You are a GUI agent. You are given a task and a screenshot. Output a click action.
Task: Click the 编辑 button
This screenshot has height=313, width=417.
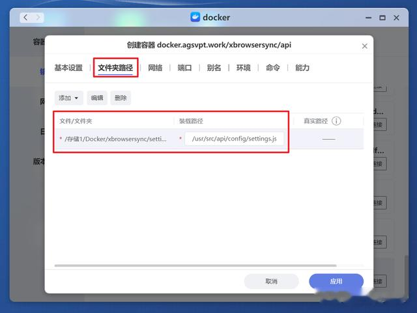point(97,98)
